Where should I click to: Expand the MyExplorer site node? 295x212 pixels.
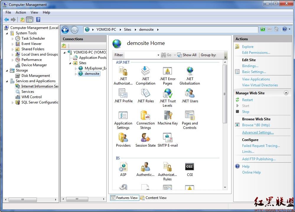tap(76, 68)
